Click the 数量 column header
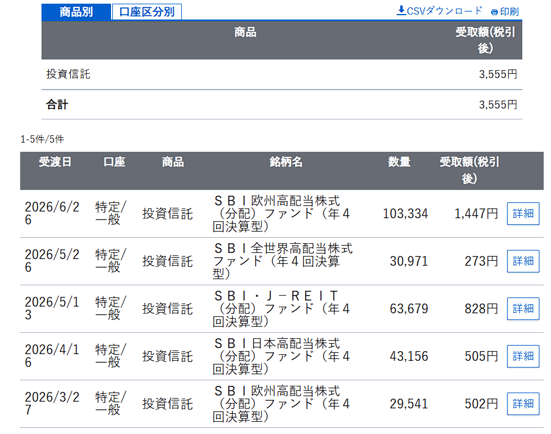This screenshot has height=434, width=551. pyautogui.click(x=399, y=162)
